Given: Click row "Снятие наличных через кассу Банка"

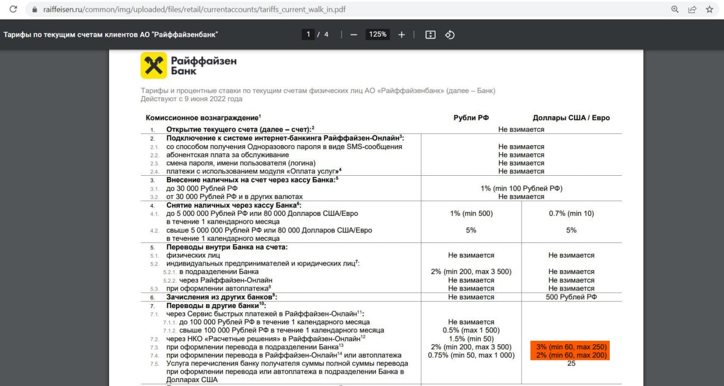Looking at the screenshot, I should point(234,205).
